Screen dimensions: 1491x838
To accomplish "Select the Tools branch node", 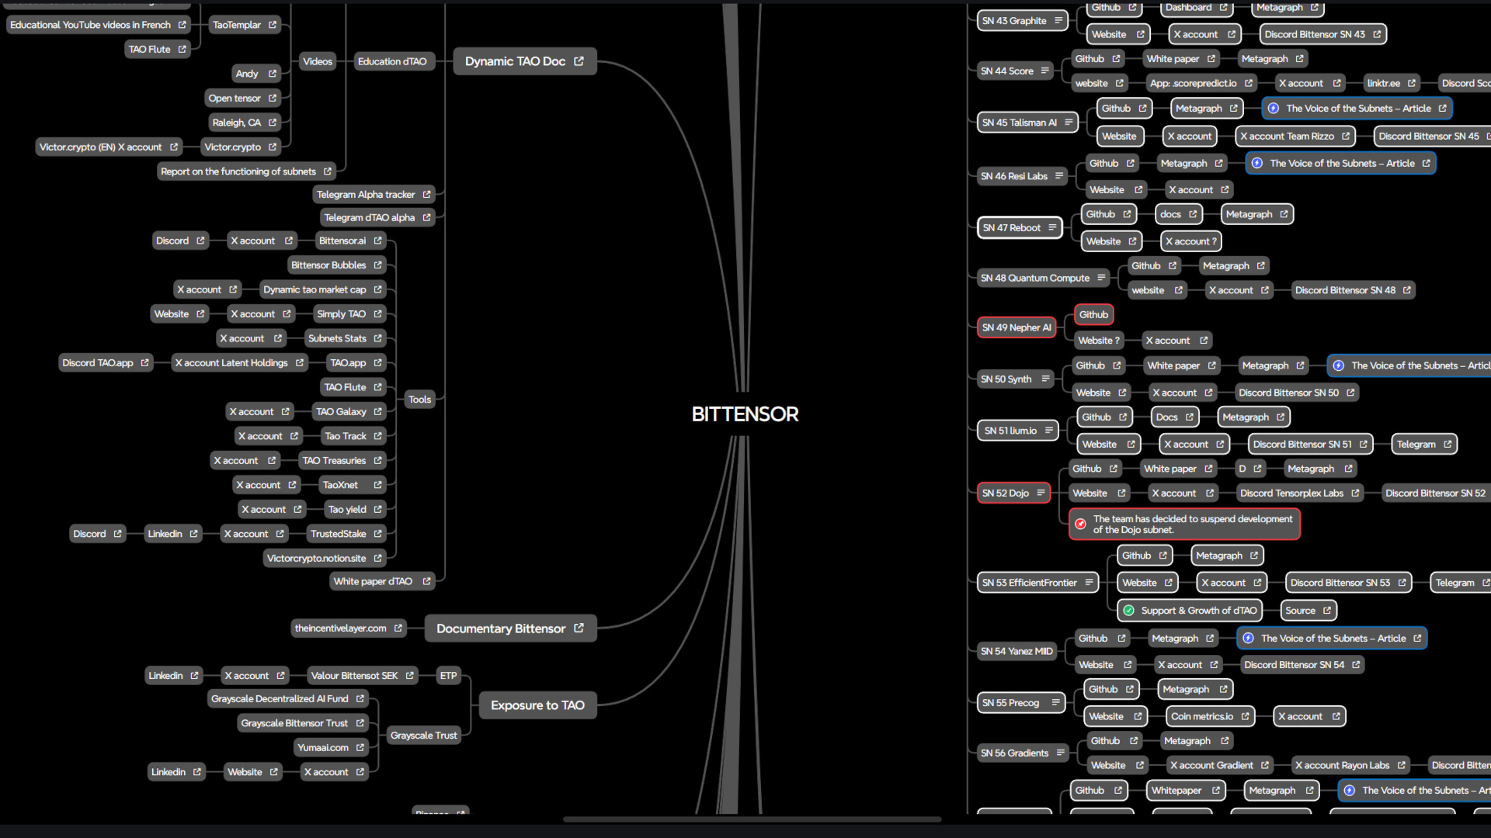I will 419,400.
